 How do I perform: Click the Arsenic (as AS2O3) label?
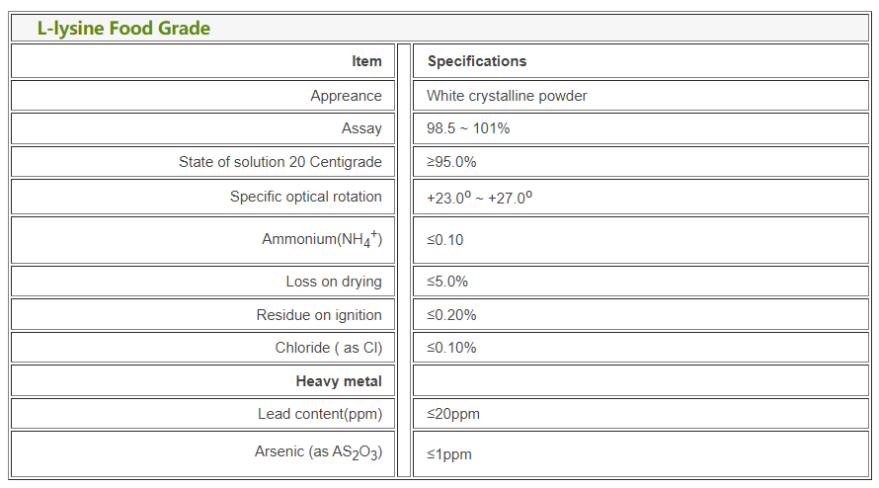click(x=318, y=453)
